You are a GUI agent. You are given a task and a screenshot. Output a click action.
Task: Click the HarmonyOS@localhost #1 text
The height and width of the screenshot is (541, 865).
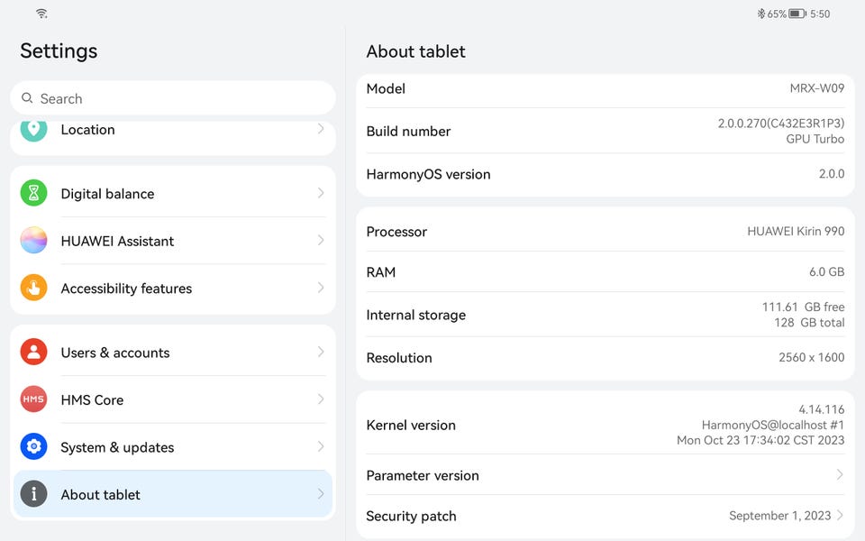point(772,425)
